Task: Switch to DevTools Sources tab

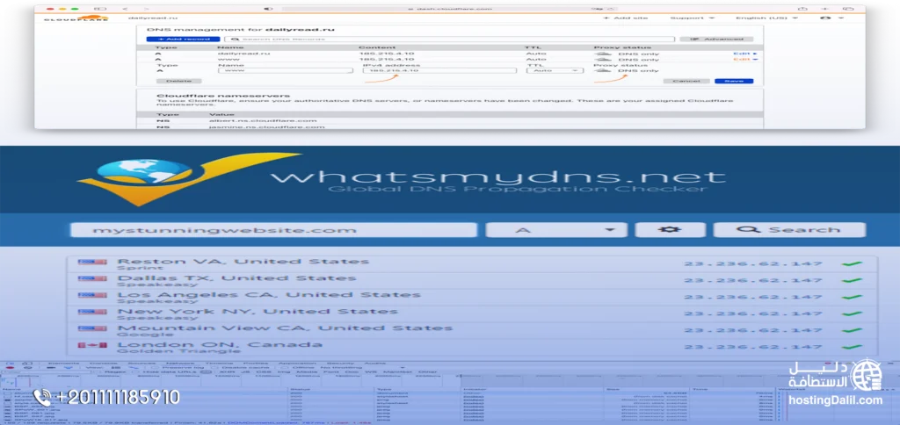Action: pyautogui.click(x=142, y=363)
